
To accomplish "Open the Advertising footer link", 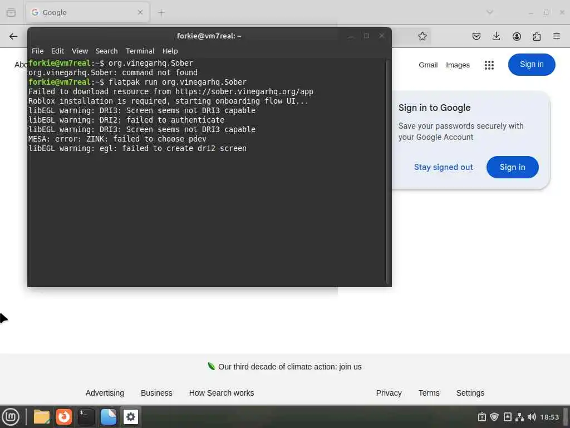I will pos(105,393).
